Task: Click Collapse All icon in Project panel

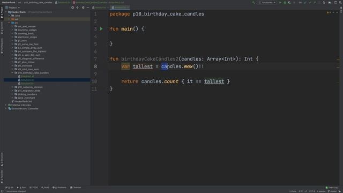Action: (77, 8)
